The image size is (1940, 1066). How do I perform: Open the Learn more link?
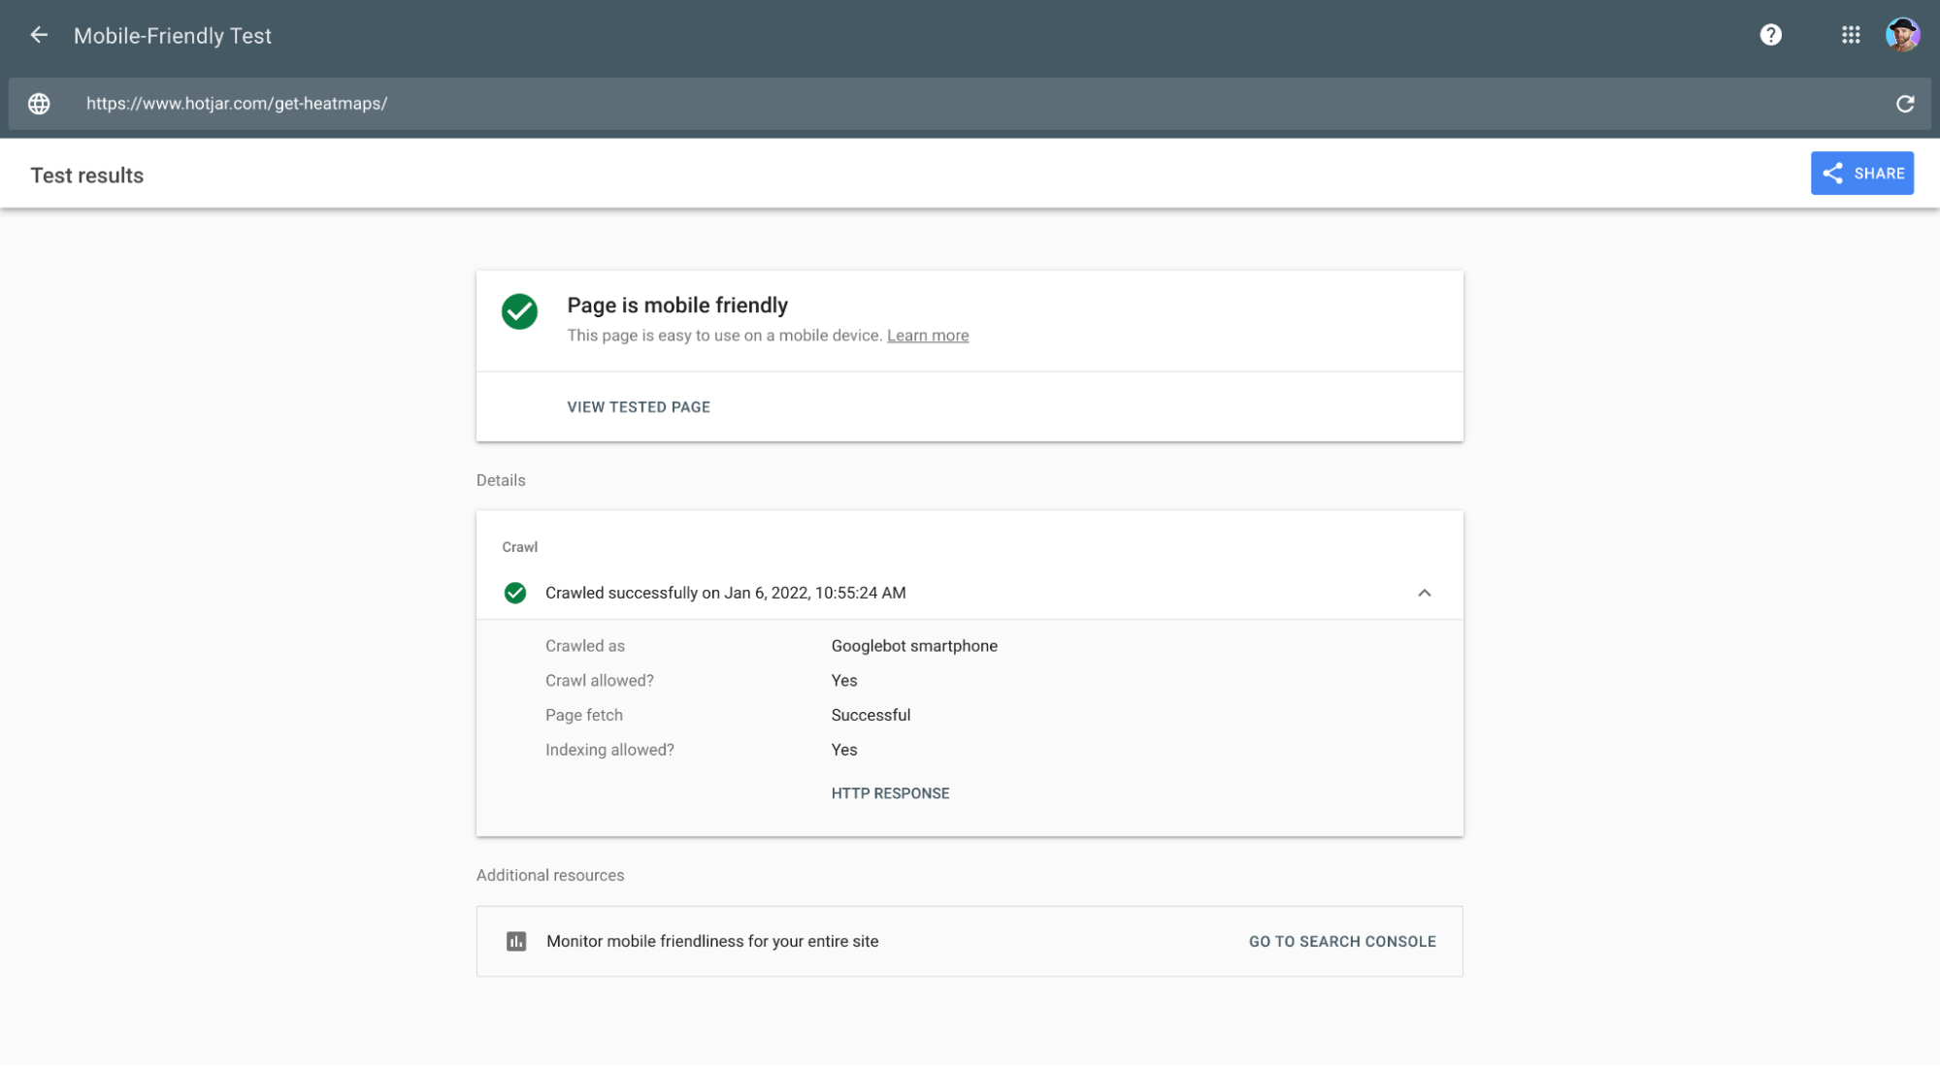(928, 336)
